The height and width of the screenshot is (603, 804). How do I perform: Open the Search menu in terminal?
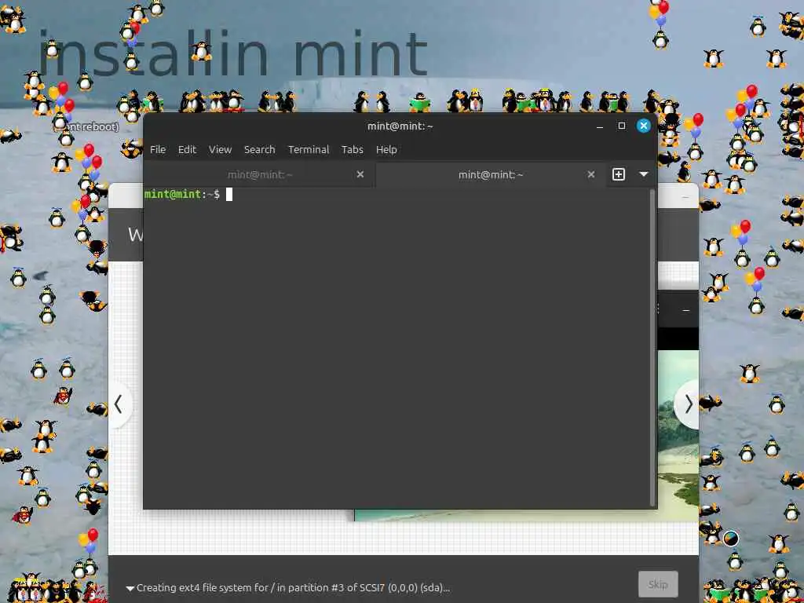(x=259, y=149)
